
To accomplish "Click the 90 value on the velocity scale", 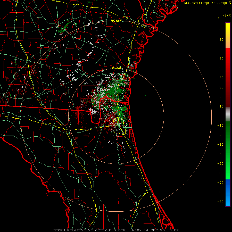I will click(x=221, y=30).
